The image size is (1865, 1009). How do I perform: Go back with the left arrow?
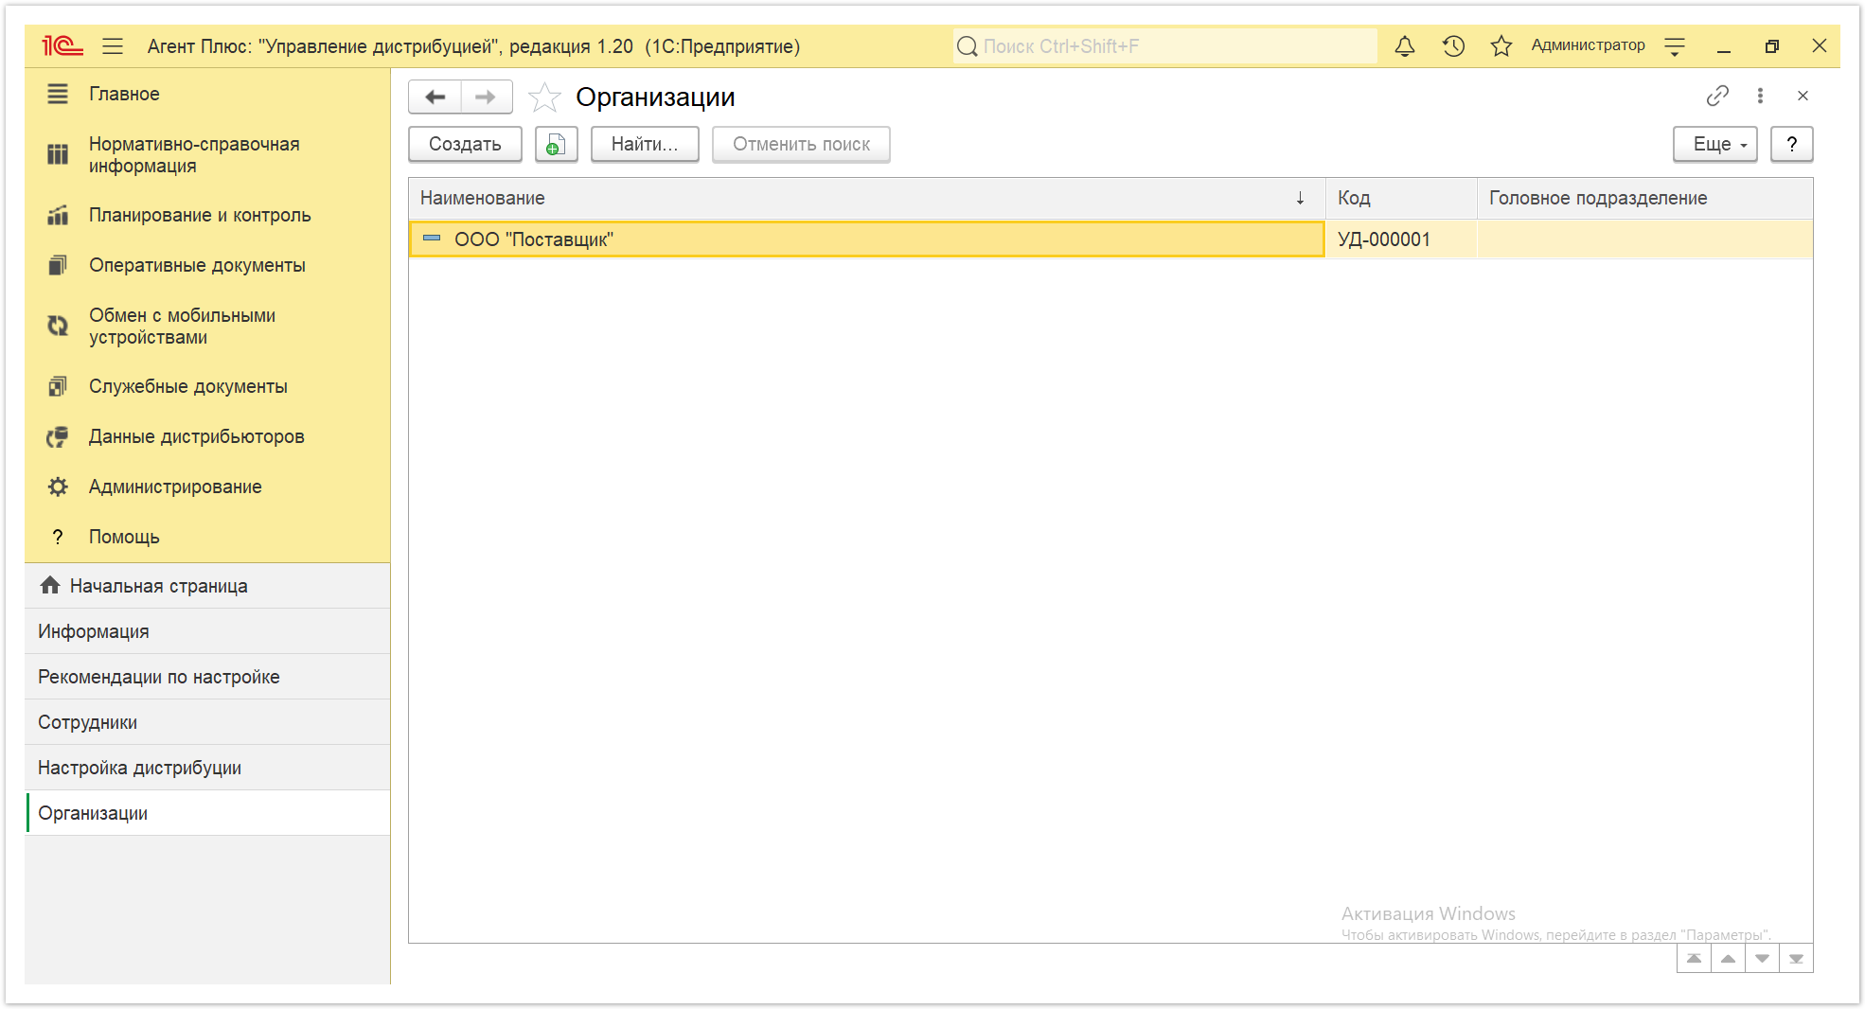[x=435, y=97]
